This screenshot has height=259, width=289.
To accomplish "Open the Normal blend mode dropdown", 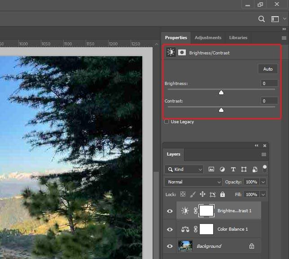I will 193,182.
